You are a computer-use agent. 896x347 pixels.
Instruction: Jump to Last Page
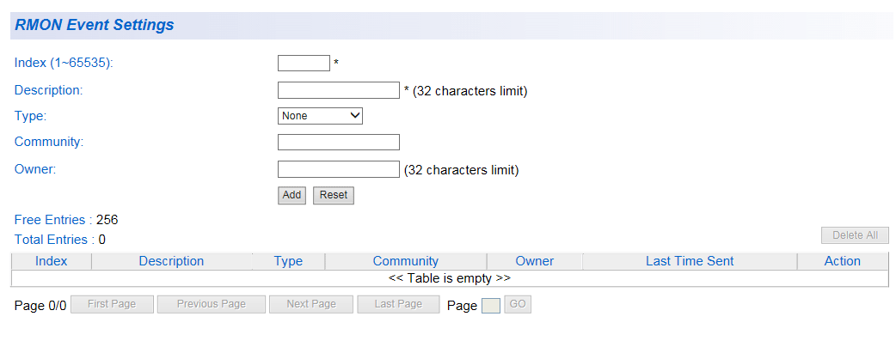tap(398, 304)
